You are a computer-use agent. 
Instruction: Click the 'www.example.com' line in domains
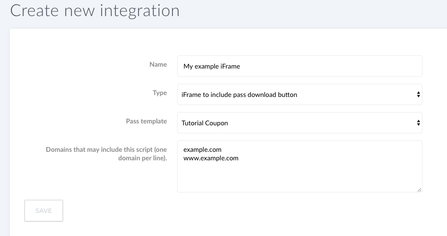point(211,158)
